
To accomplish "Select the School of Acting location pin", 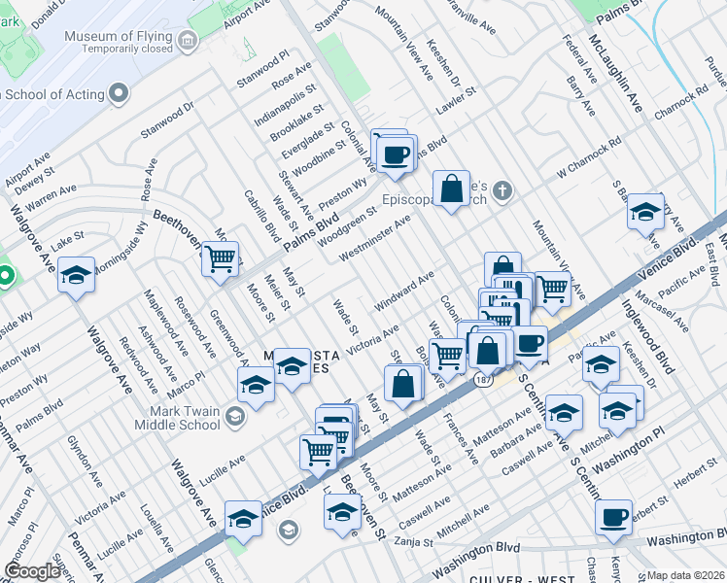I will 119,94.
